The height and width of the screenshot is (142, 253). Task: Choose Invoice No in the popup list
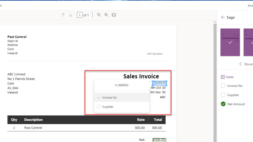tap(110, 97)
